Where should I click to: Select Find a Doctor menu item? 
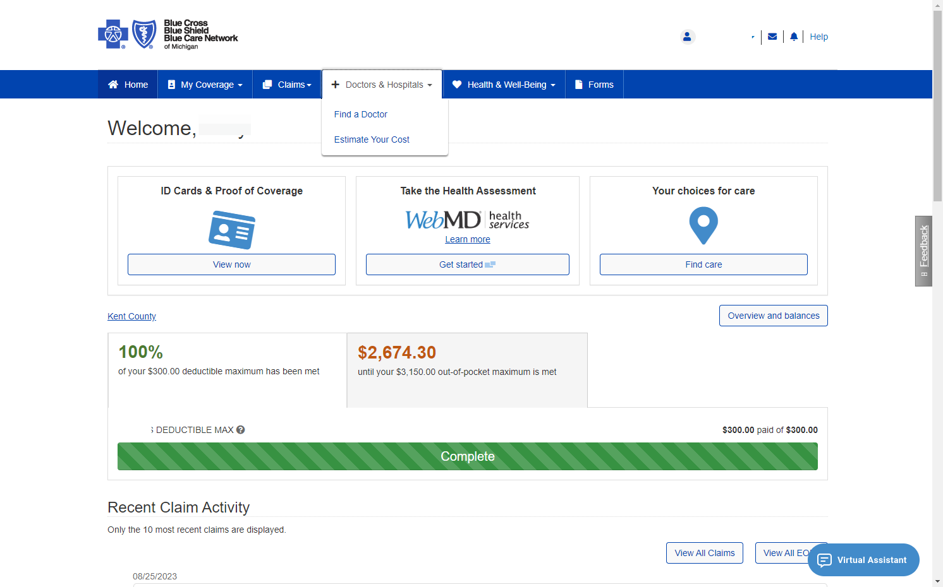[360, 114]
